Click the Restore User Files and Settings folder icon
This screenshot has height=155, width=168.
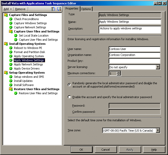point(11,89)
